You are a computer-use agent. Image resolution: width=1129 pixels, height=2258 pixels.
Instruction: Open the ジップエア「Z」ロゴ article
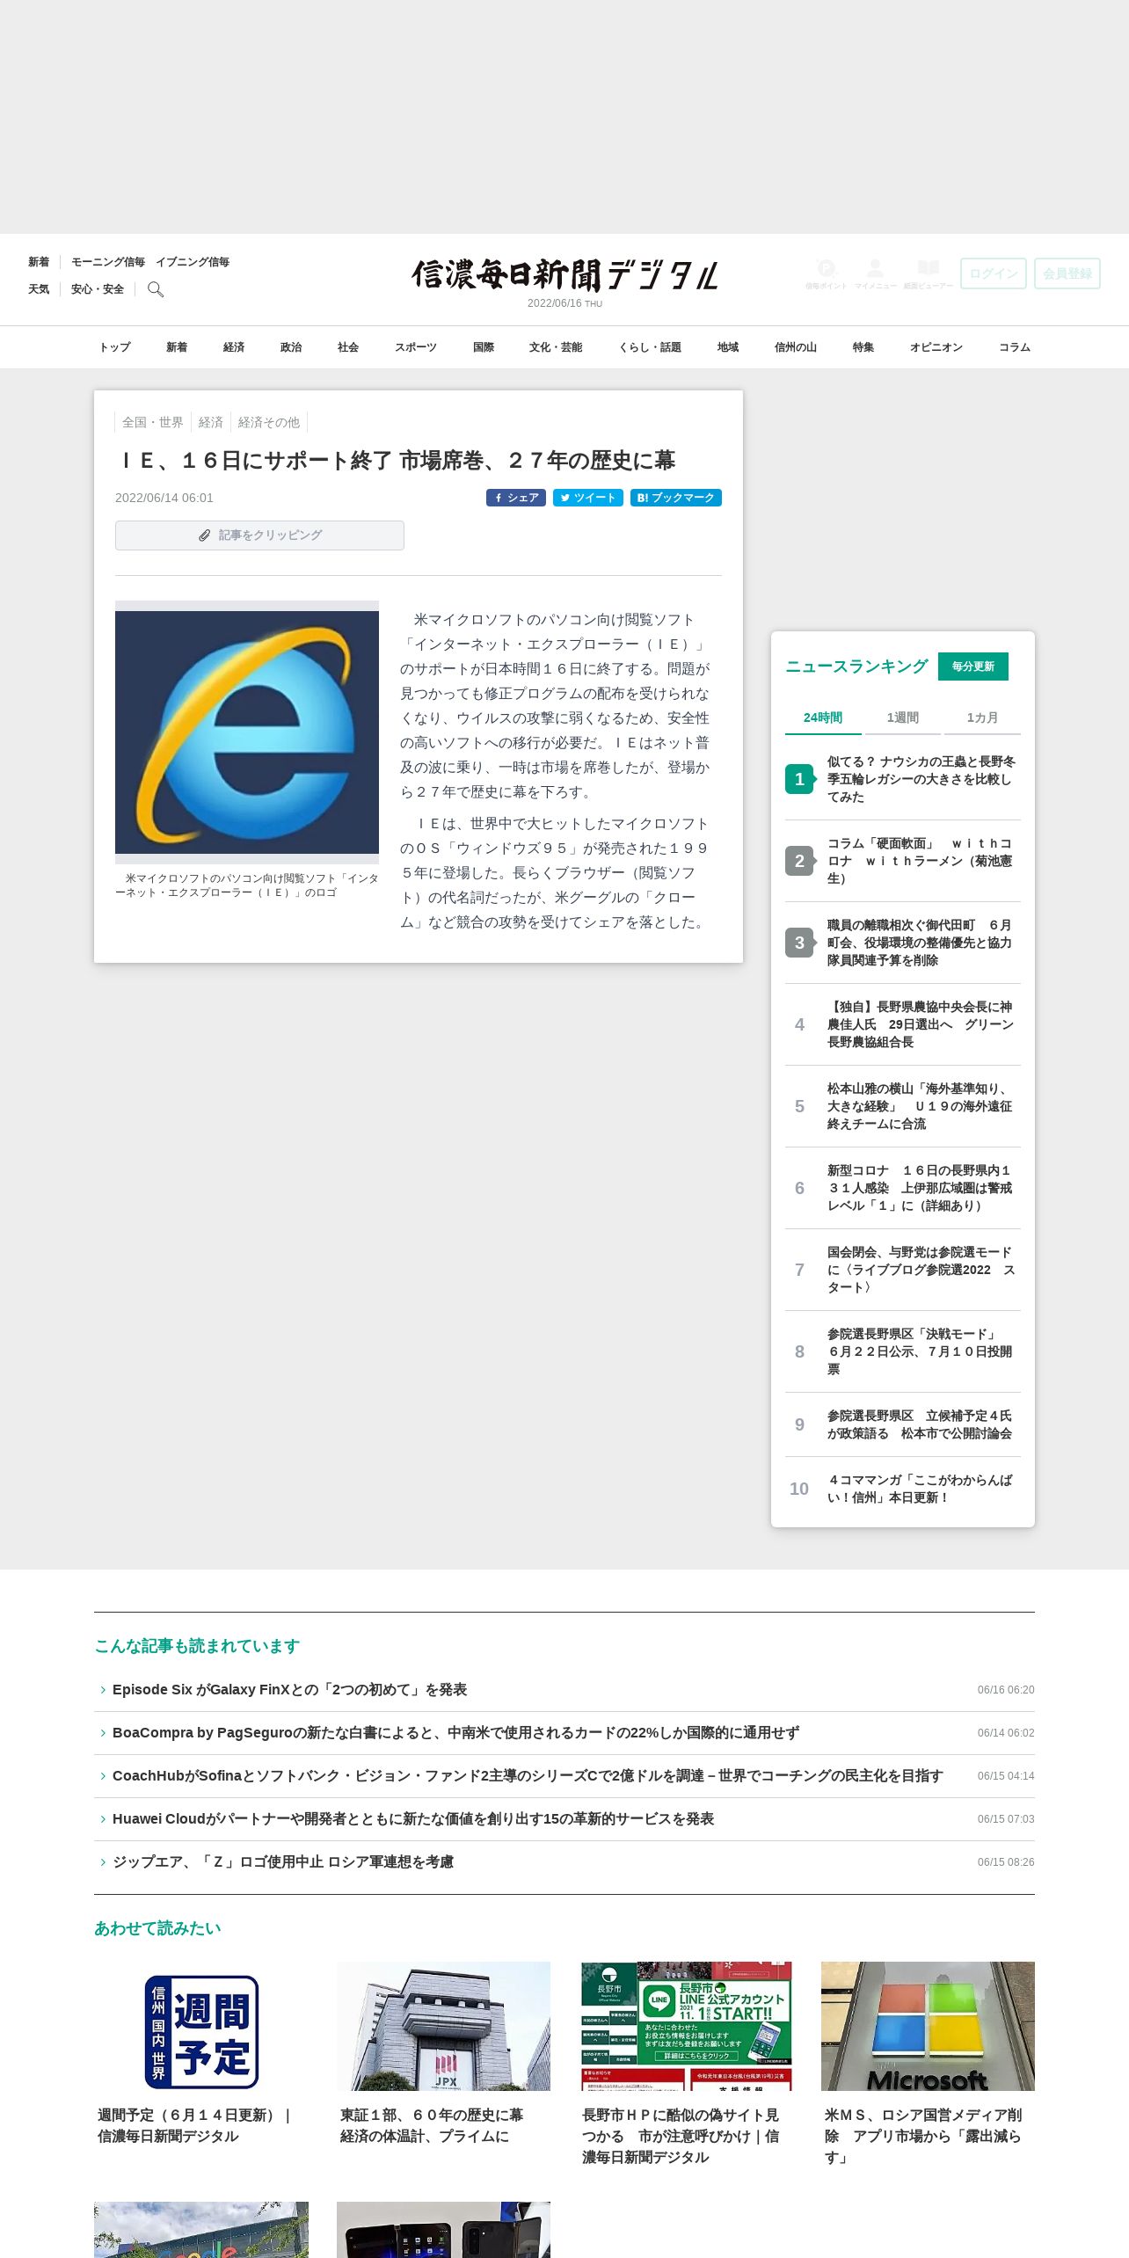pos(283,1862)
